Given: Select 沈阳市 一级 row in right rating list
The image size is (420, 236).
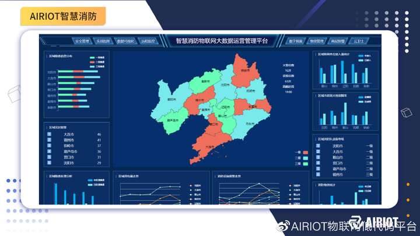Looking at the screenshot, I should 345,146.
